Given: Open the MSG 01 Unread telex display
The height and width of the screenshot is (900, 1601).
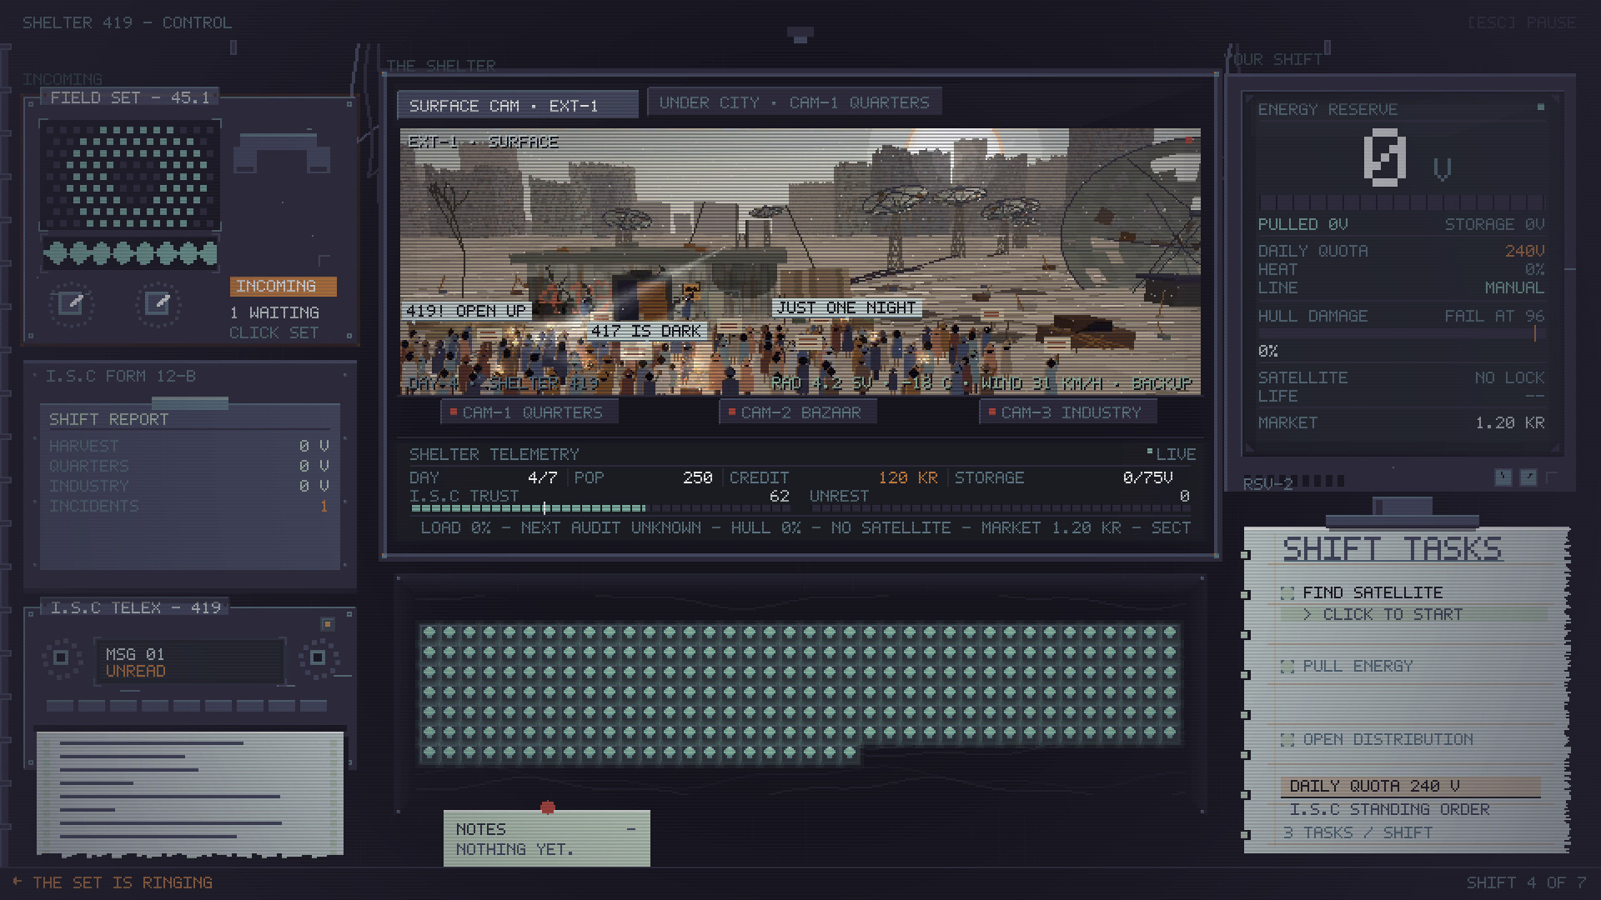Looking at the screenshot, I should coord(190,662).
